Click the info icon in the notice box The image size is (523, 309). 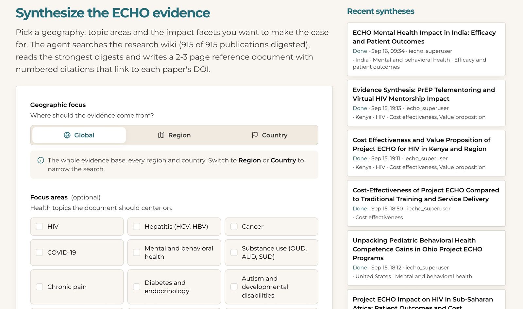(x=41, y=160)
